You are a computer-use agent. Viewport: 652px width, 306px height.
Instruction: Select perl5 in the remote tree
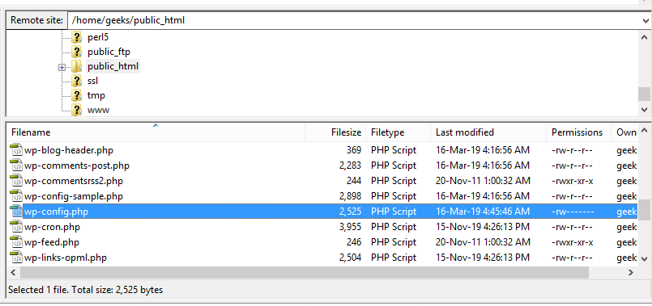coord(98,38)
